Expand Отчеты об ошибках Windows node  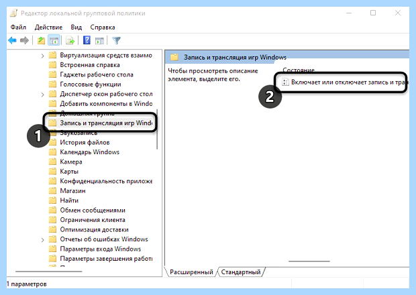tap(42, 240)
